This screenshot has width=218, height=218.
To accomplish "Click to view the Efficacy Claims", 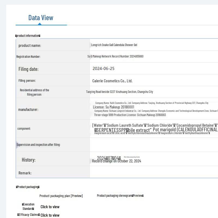I will coord(50,215).
